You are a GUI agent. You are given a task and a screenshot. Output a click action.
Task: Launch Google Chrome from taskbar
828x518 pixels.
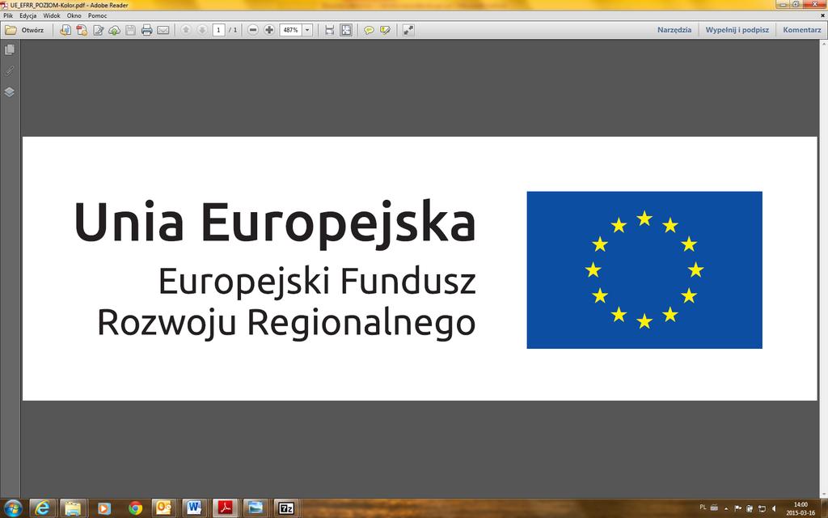tap(135, 508)
